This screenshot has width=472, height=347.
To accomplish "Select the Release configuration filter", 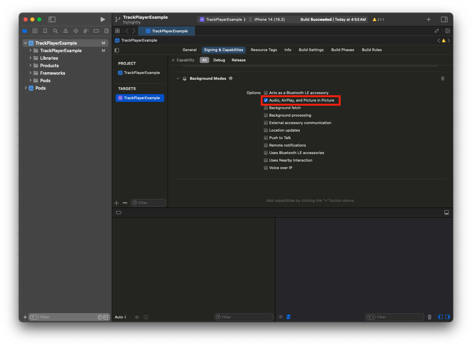I will click(x=238, y=60).
